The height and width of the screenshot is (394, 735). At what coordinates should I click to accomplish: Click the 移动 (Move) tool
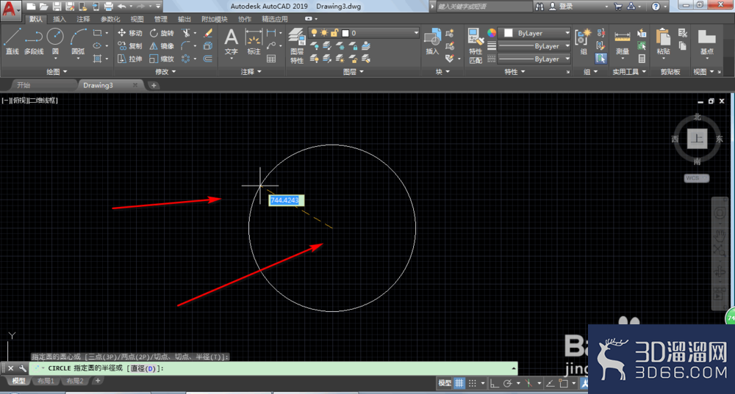coord(130,33)
